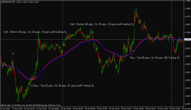Click the cyan sell arrow near 23 Jun 12:55
Screen dimensions: 191x110
tap(13, 54)
